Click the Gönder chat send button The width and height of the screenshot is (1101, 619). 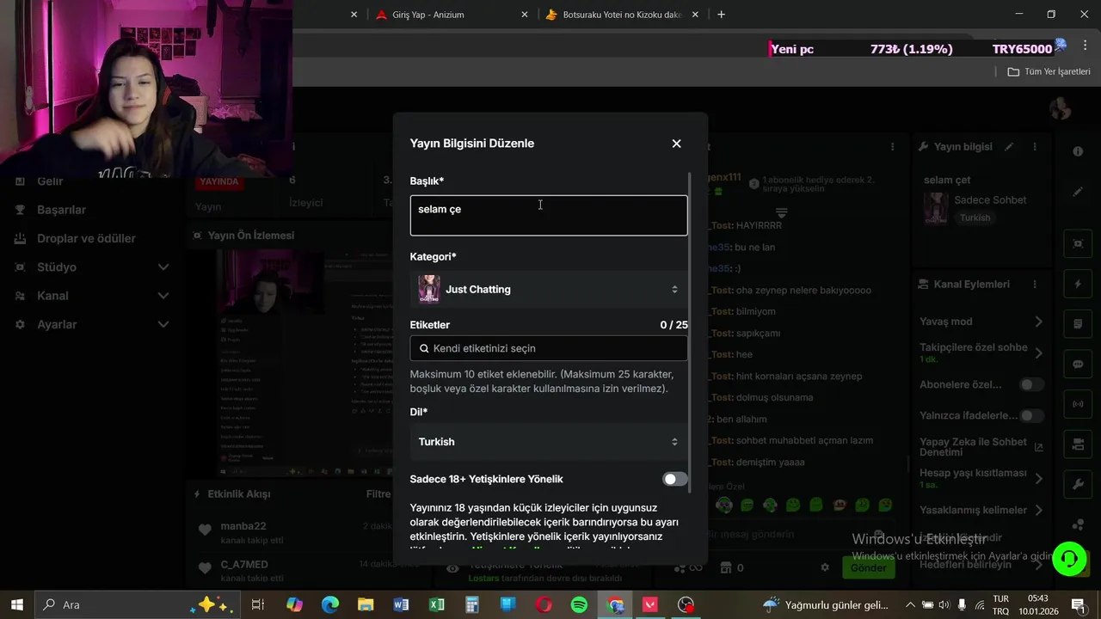[x=868, y=567]
